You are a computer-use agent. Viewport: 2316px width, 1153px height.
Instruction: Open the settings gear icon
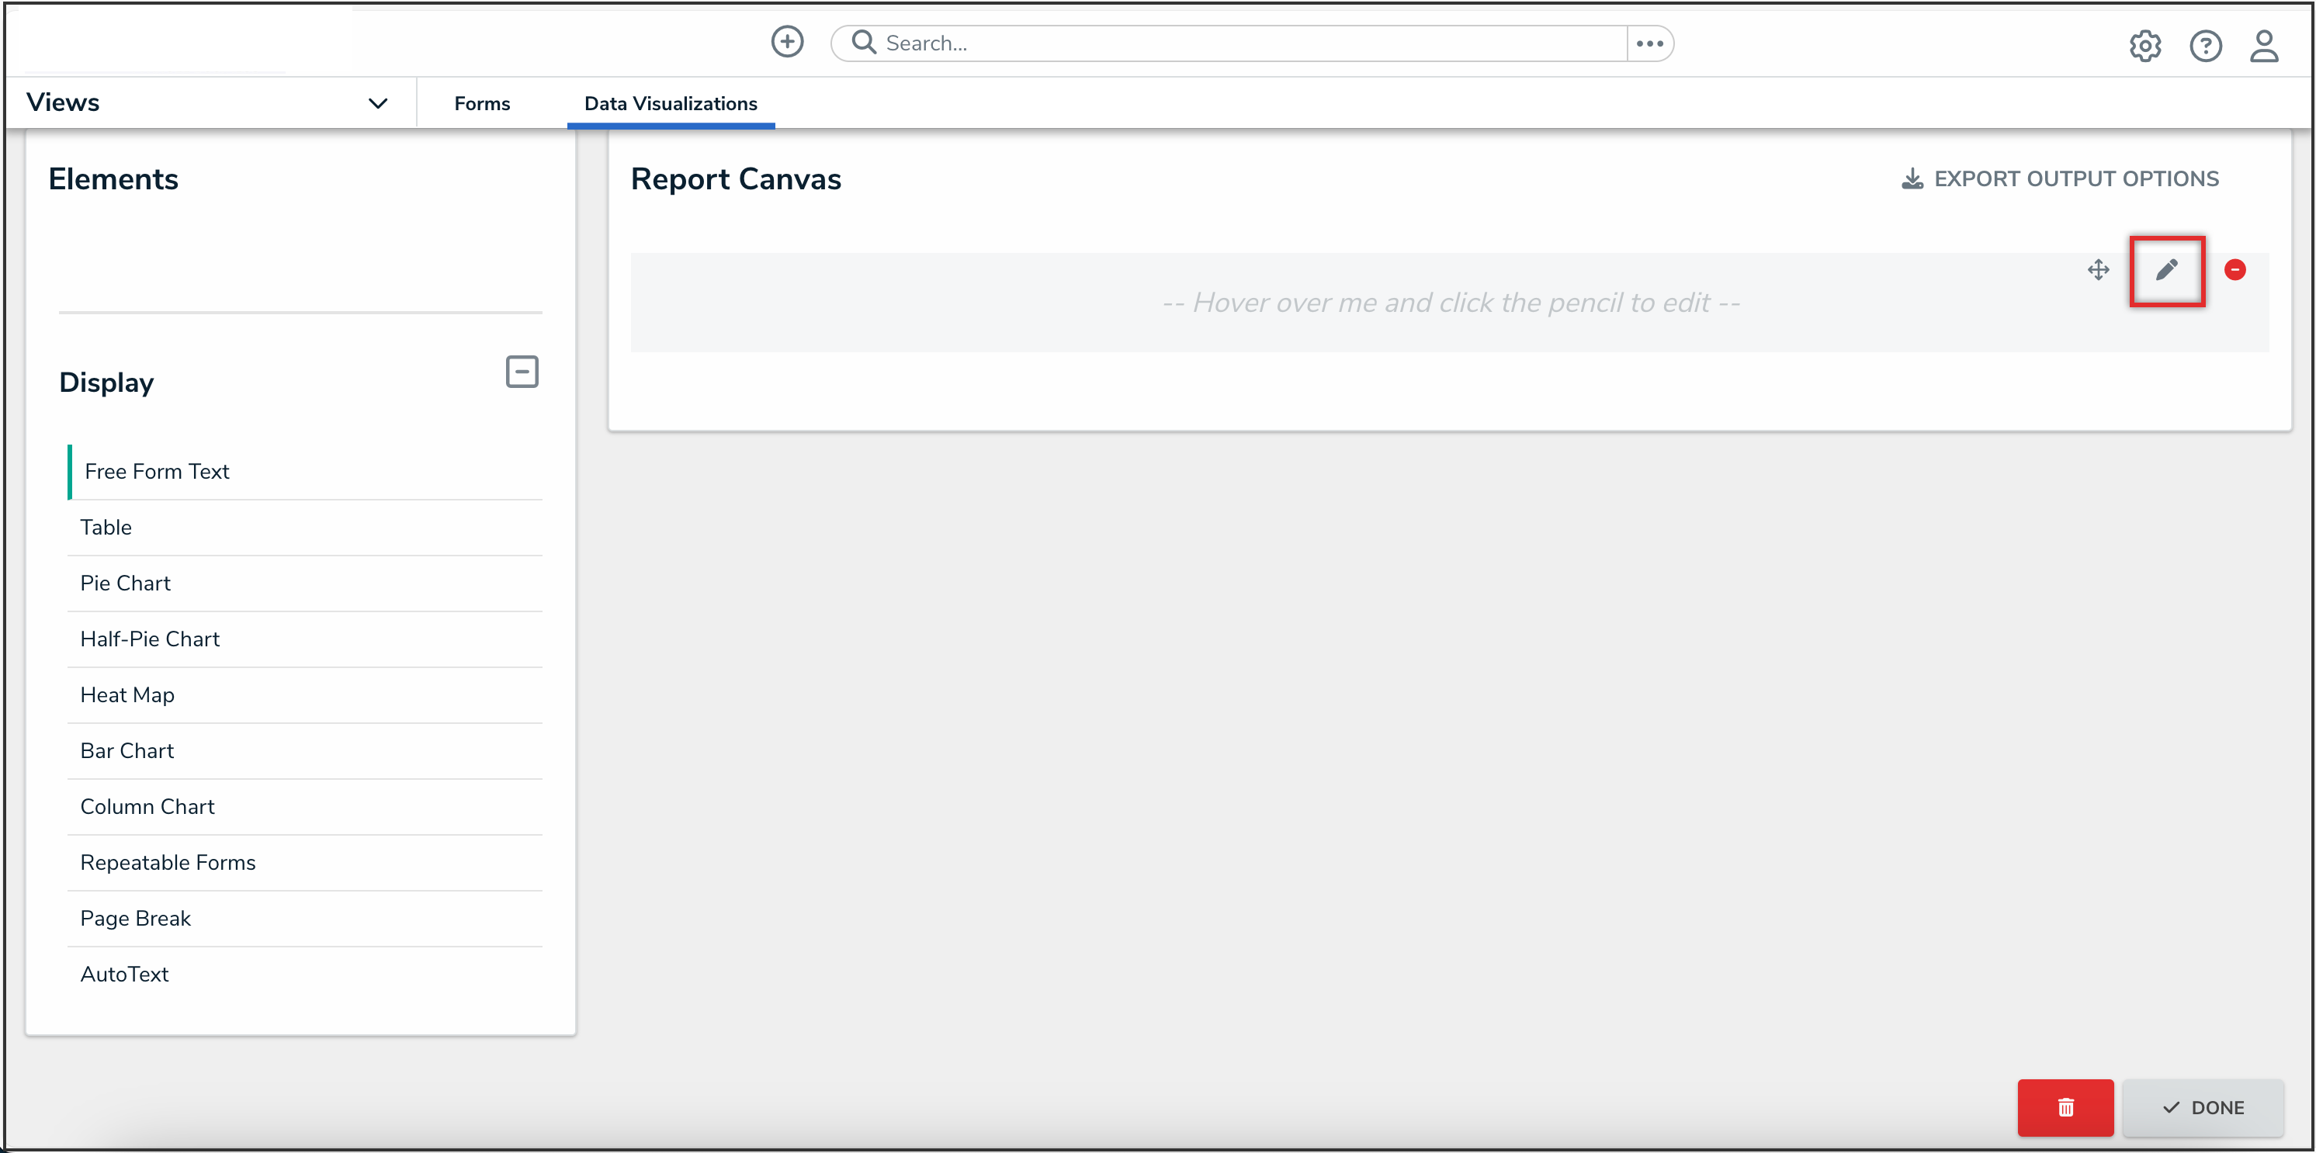(x=2144, y=46)
